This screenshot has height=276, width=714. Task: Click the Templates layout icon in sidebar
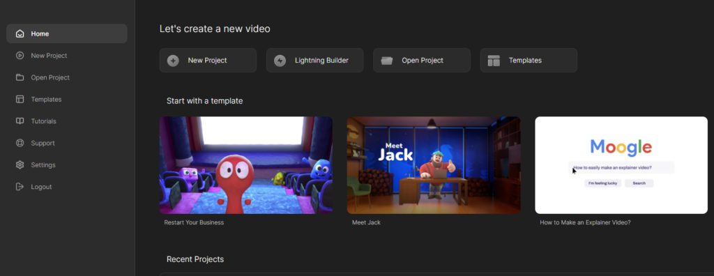pos(20,99)
